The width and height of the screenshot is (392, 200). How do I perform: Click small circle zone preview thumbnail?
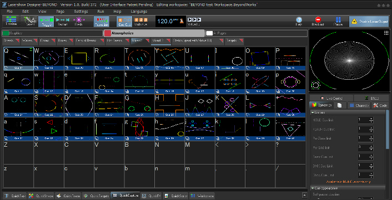point(315,85)
